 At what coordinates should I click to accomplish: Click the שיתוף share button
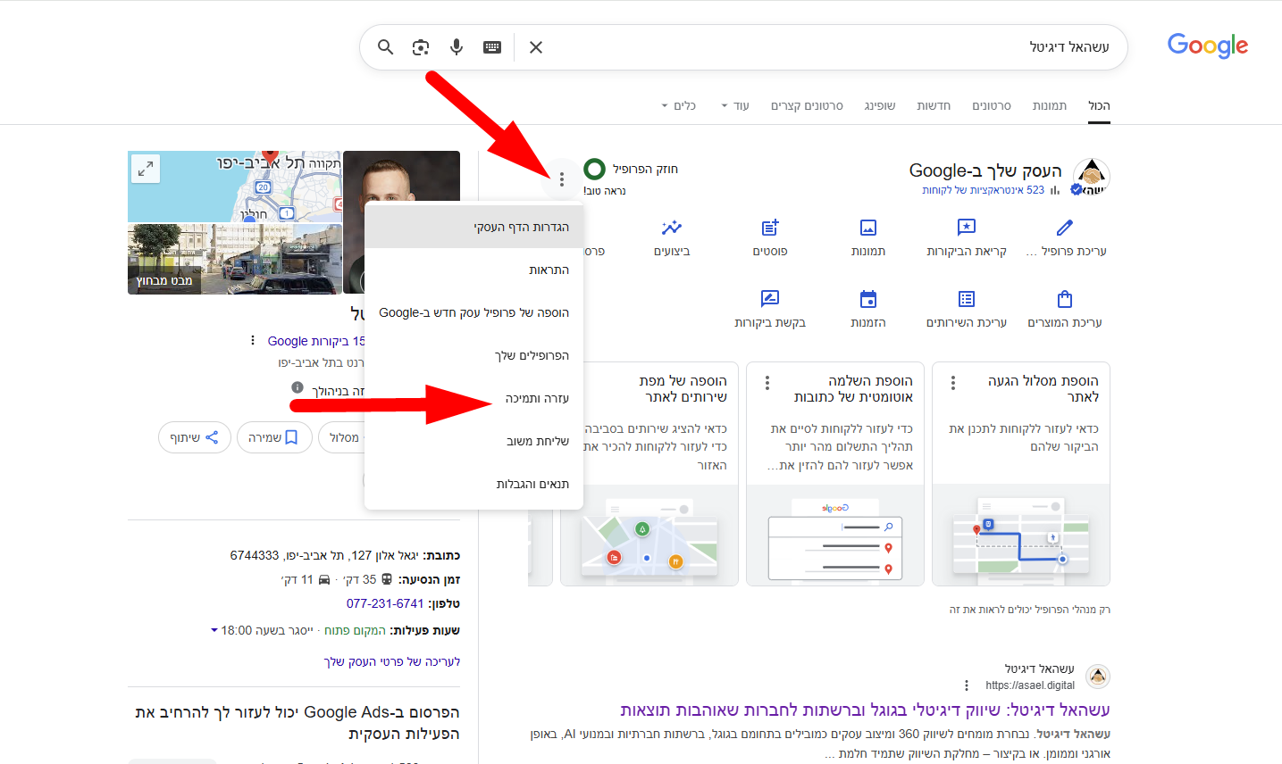tap(195, 437)
